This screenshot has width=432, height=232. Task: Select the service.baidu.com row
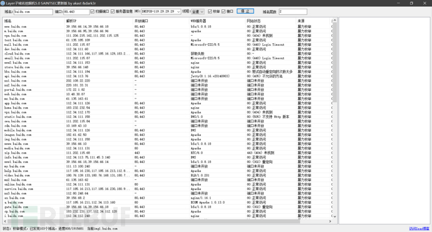pyautogui.click(x=167, y=189)
